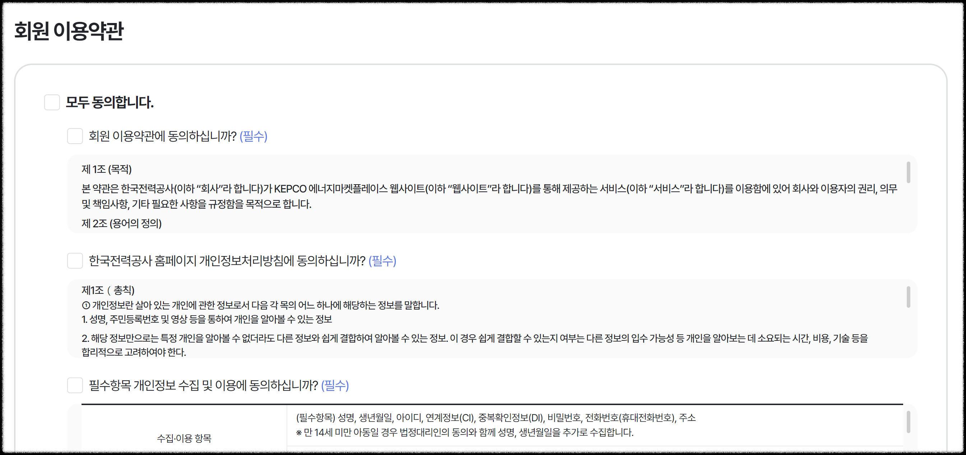Enable the 개인정보처리방침 consent checkbox
Image resolution: width=966 pixels, height=455 pixels.
[75, 260]
